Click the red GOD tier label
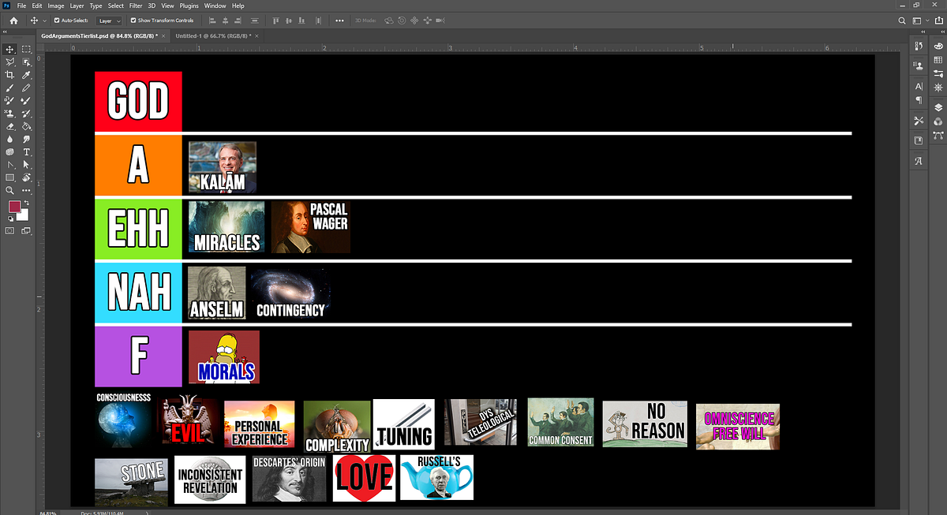The image size is (947, 515). tap(138, 102)
